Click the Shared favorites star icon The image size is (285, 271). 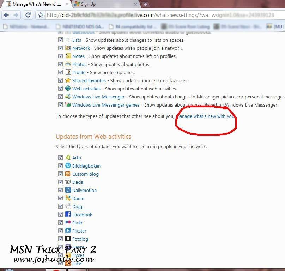tap(68, 80)
